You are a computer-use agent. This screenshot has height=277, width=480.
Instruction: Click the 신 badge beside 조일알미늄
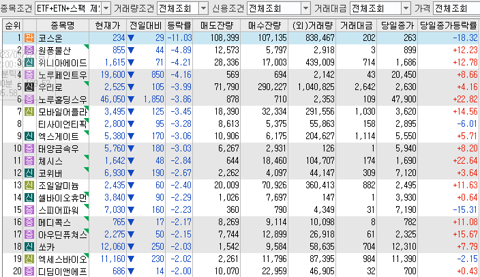(x=29, y=186)
